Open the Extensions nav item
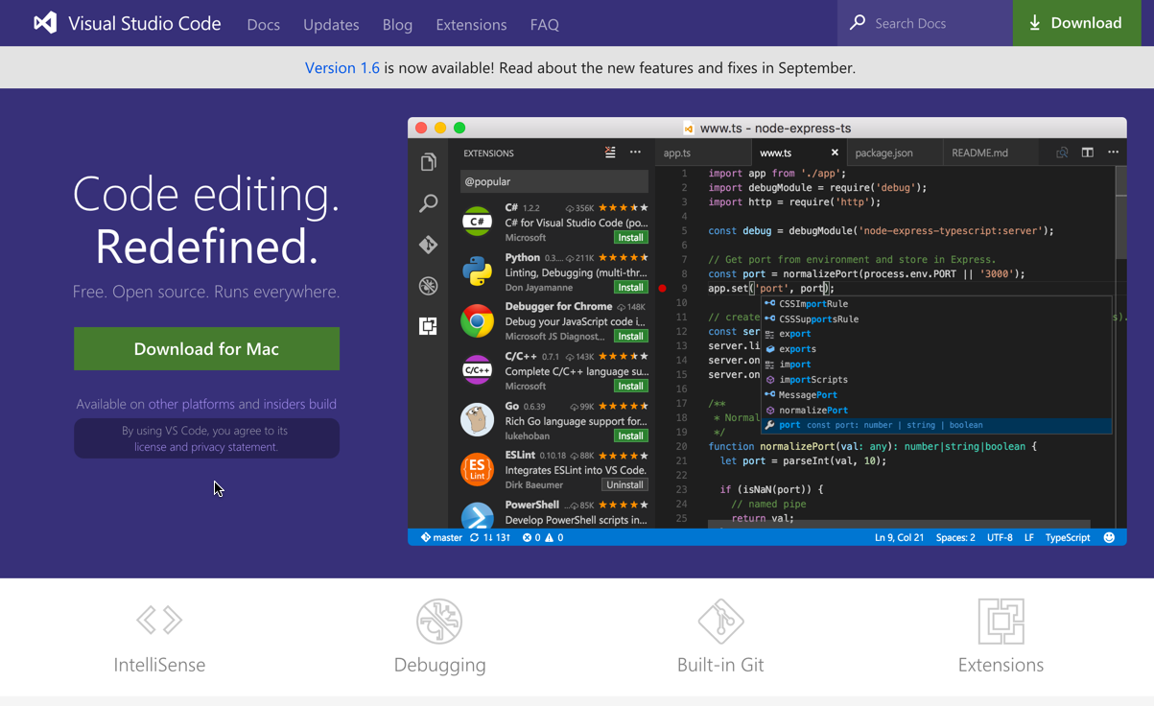Screen dimensions: 1154x706 click(x=471, y=24)
